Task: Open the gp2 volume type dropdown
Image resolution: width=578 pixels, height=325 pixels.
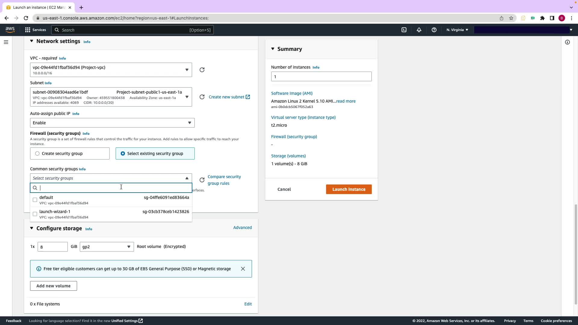Action: [107, 247]
